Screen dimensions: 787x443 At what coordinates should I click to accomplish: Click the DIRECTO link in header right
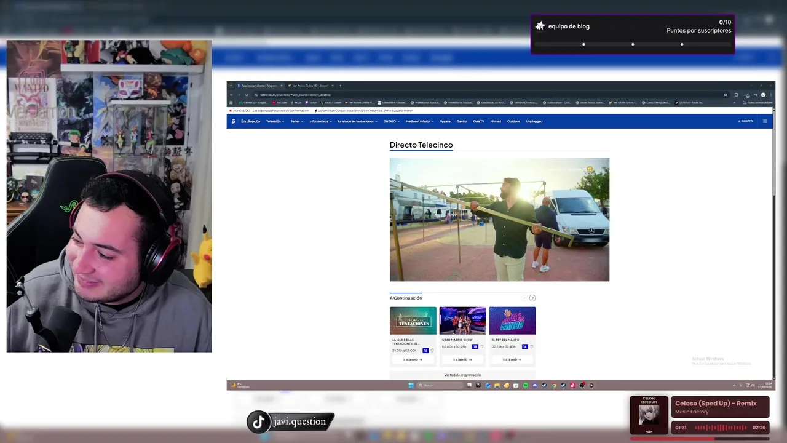coord(746,121)
